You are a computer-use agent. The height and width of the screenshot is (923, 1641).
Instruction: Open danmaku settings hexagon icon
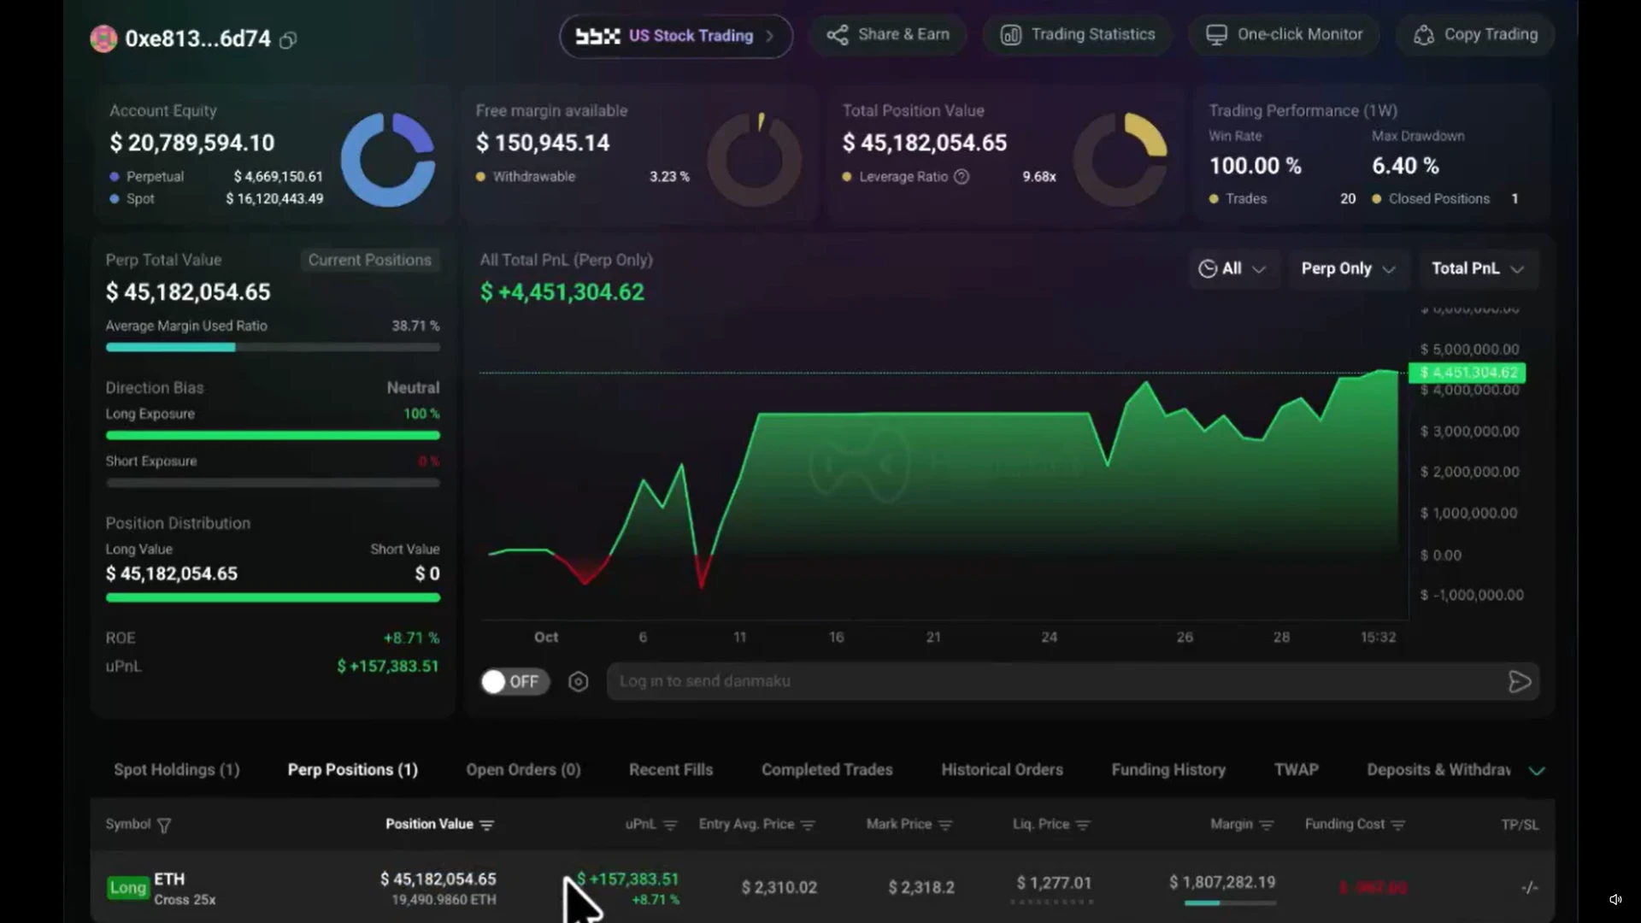579,682
